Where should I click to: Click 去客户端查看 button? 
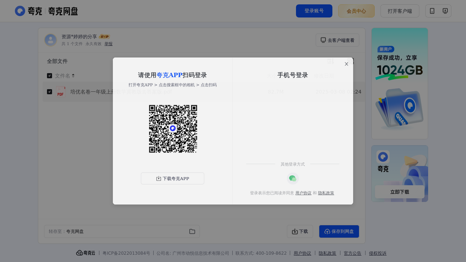coord(337,40)
